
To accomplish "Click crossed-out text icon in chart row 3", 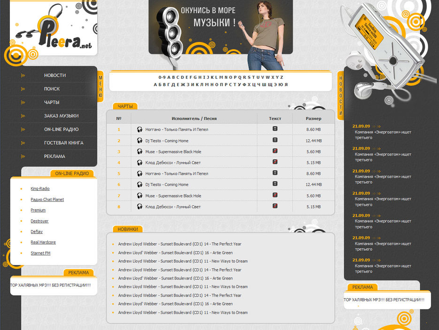I will click(275, 151).
